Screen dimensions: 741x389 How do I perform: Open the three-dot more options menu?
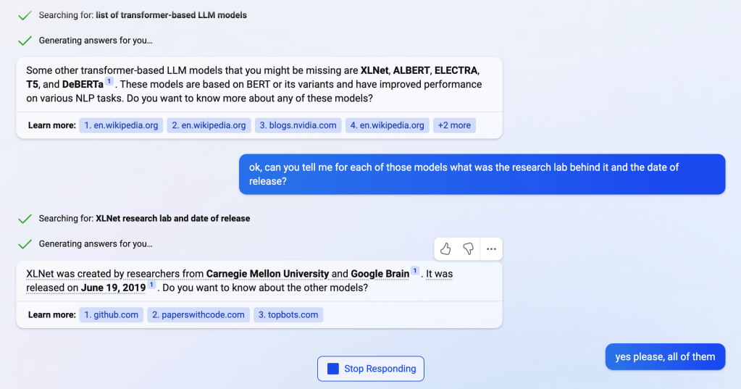coord(491,249)
